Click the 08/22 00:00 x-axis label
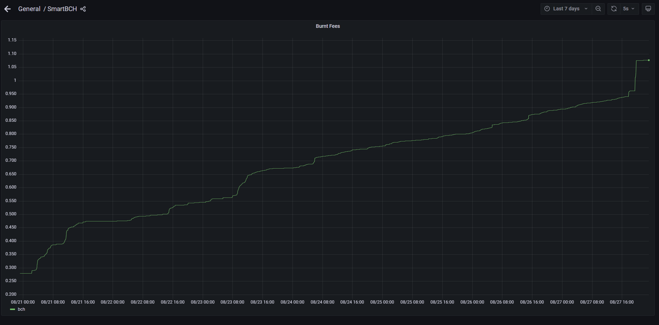659x325 pixels. tap(113, 302)
